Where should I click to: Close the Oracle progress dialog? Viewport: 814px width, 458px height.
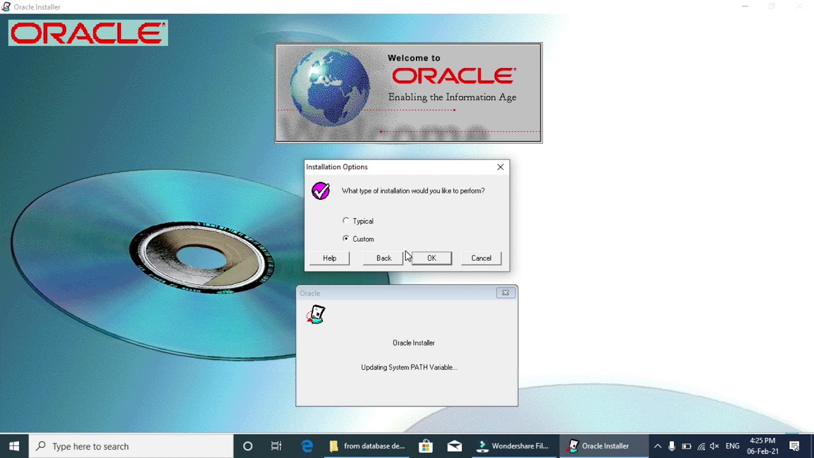pyautogui.click(x=506, y=293)
